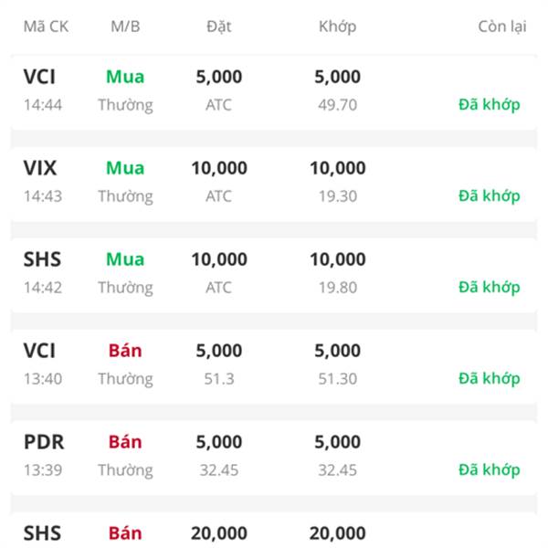Click Đã khớp status on VIX order

click(490, 196)
